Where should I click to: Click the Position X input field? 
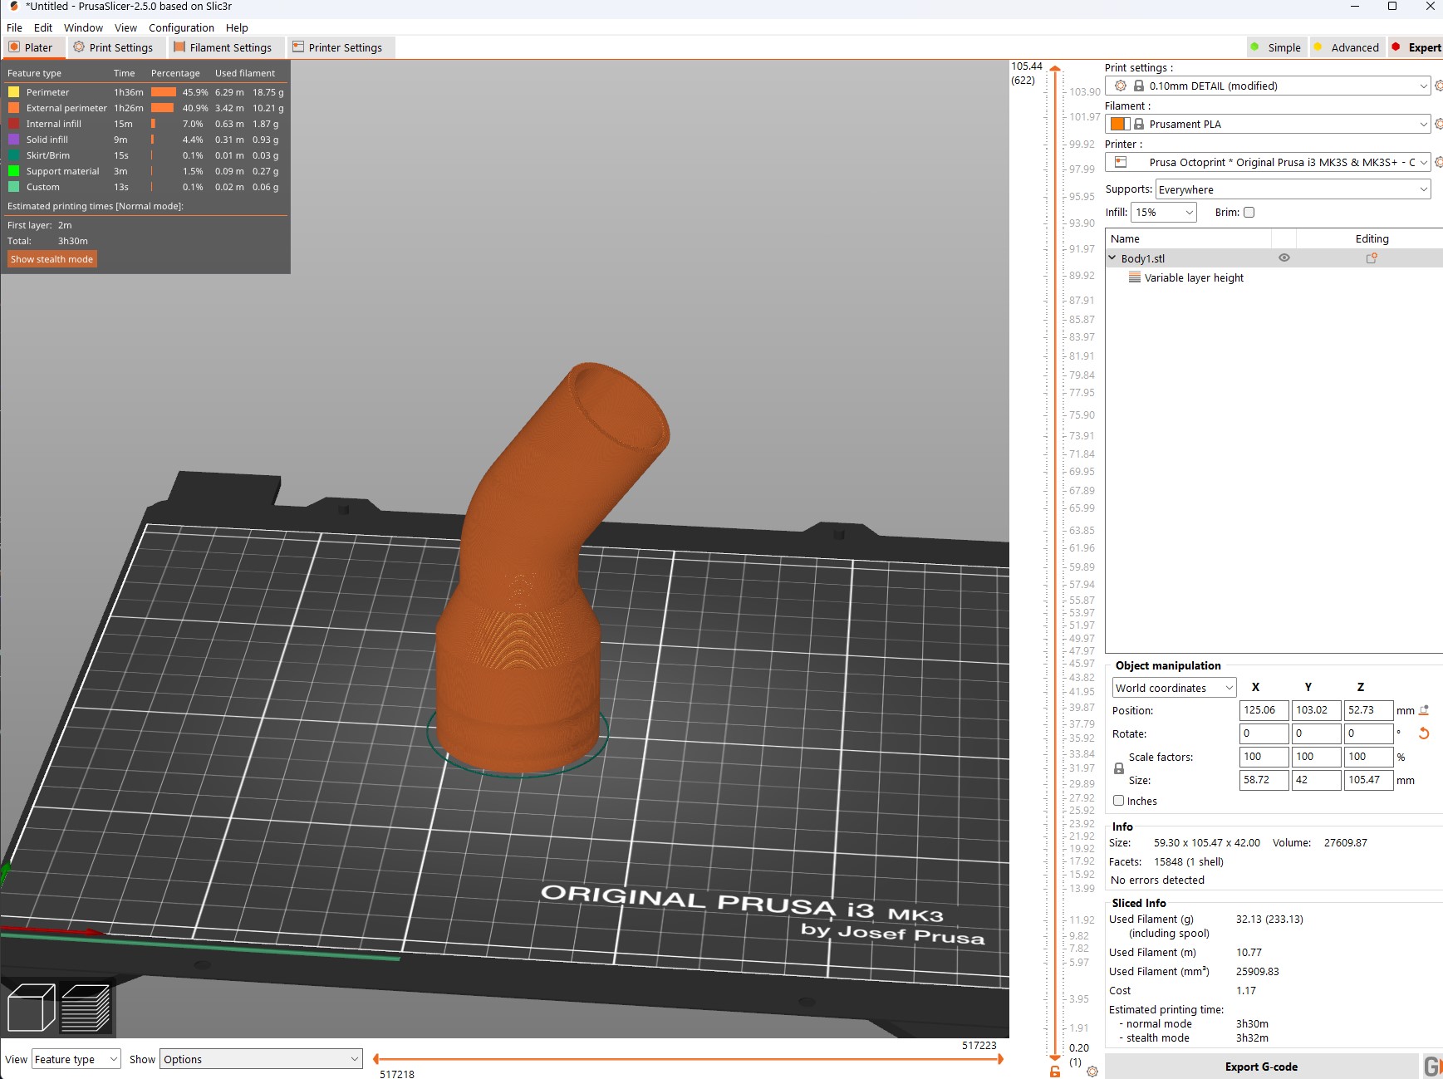[x=1264, y=710]
